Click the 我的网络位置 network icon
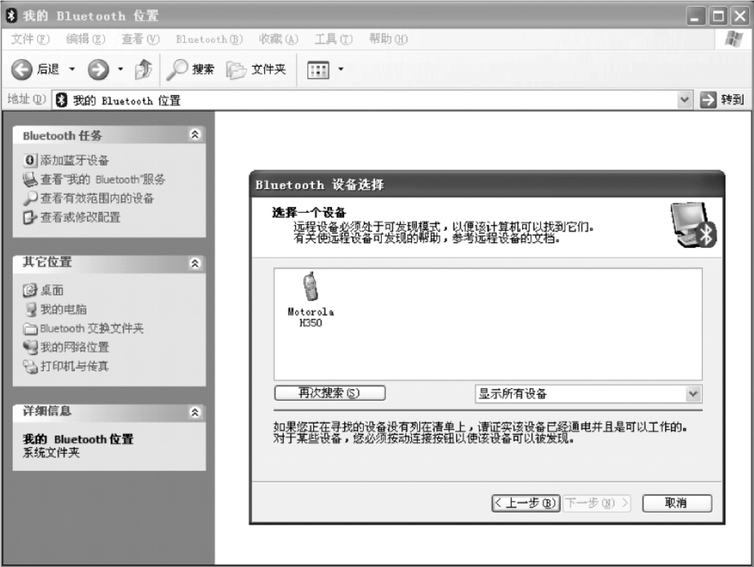 30,347
